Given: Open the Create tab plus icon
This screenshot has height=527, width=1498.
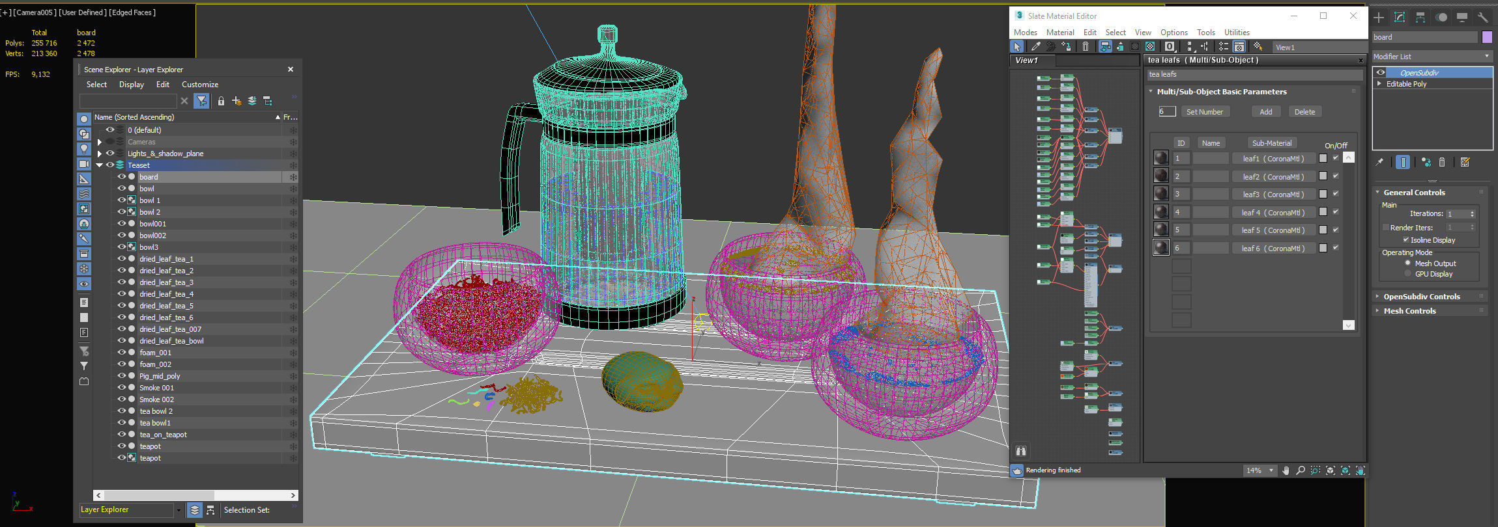Looking at the screenshot, I should point(1379,18).
